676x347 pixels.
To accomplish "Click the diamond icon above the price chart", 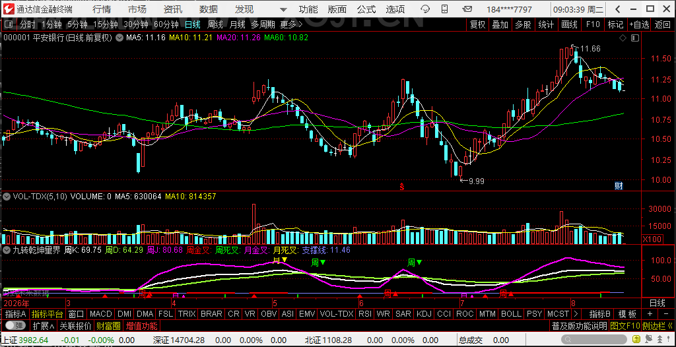I will [623, 38].
